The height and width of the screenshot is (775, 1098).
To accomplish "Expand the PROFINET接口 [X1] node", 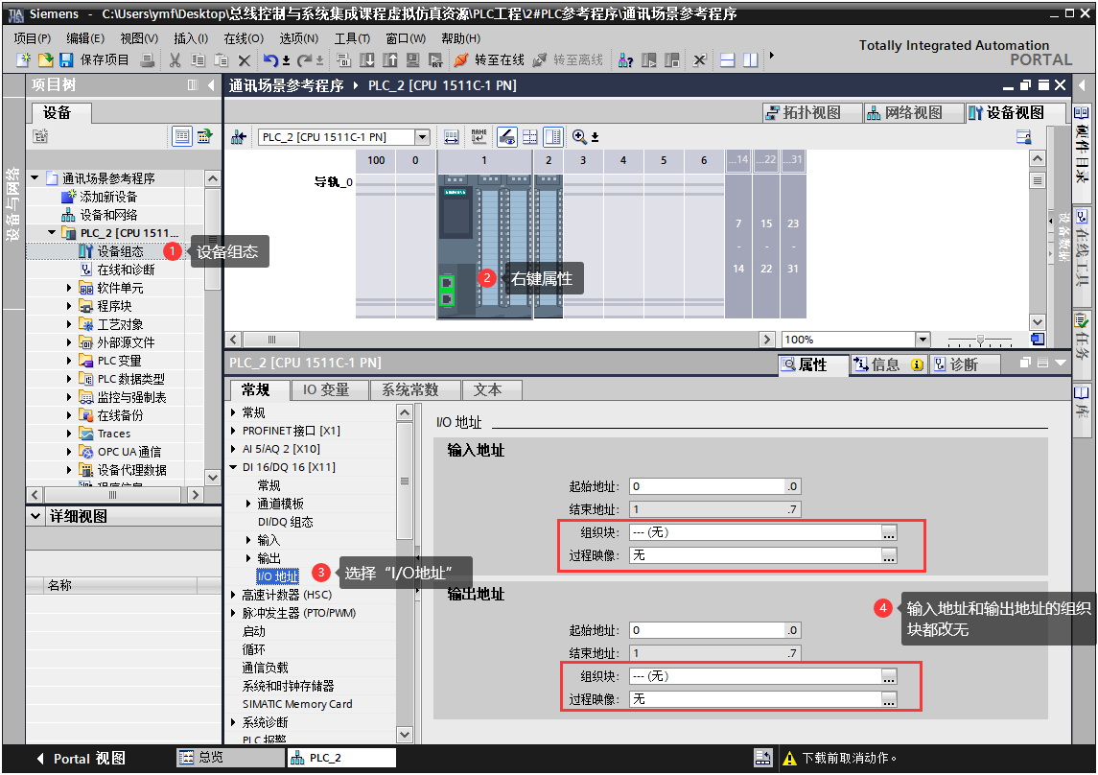I will pos(234,431).
